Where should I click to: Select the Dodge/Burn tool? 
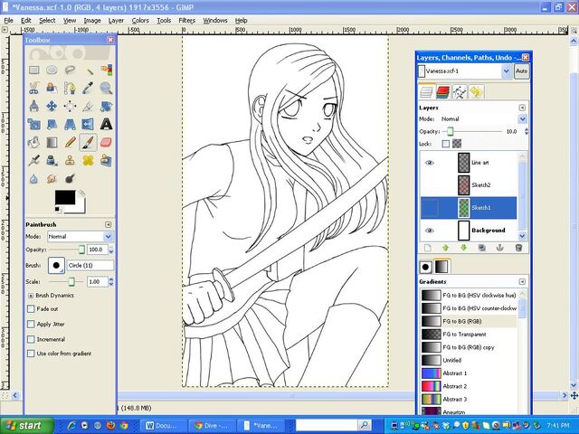pyautogui.click(x=70, y=179)
